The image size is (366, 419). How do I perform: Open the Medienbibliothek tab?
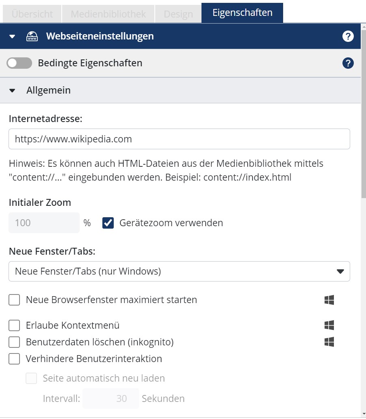(x=108, y=13)
